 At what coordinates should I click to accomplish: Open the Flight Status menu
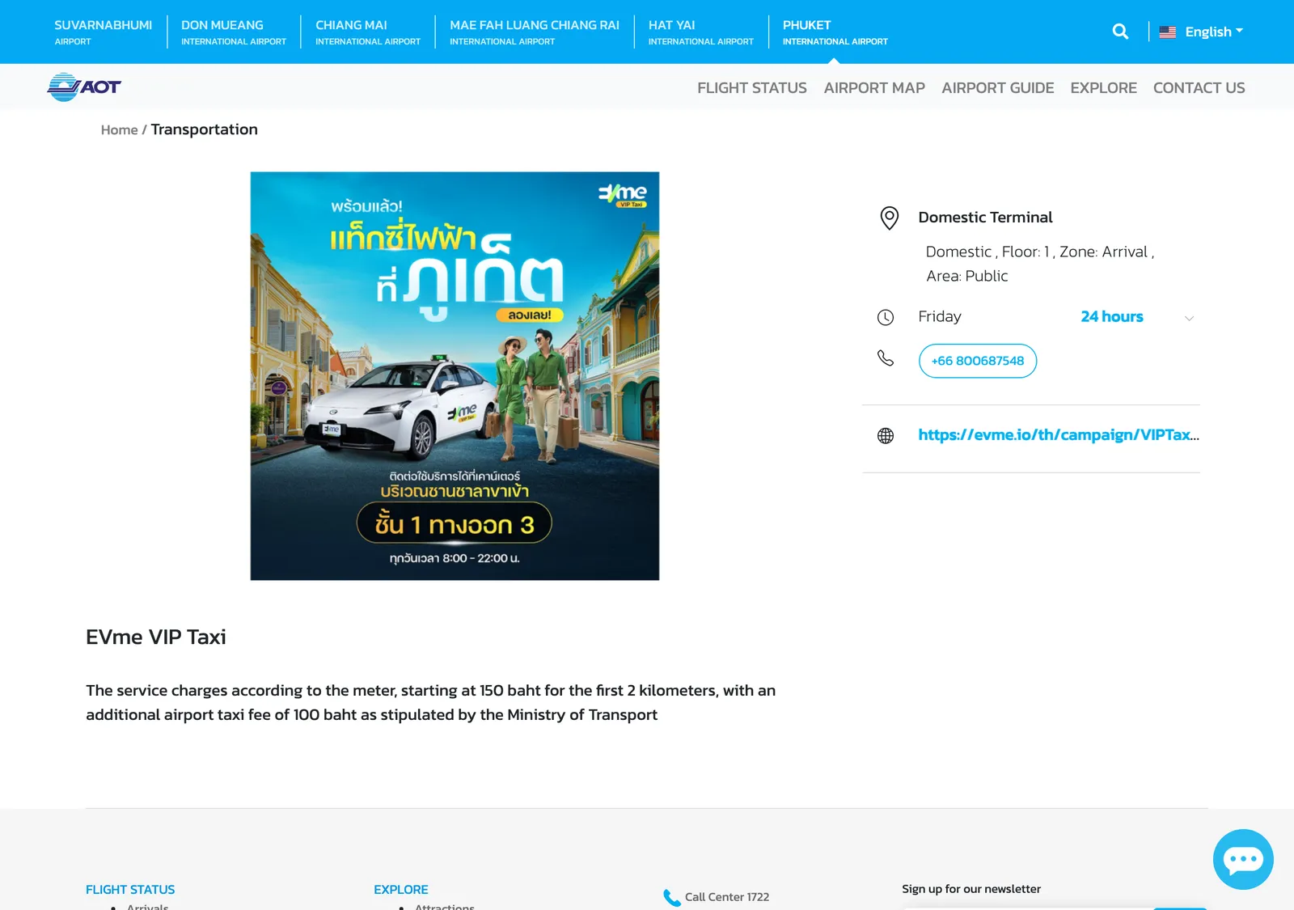coord(752,87)
